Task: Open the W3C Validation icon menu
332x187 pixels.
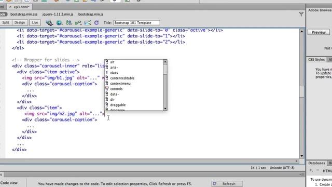Action: (x=78, y=23)
